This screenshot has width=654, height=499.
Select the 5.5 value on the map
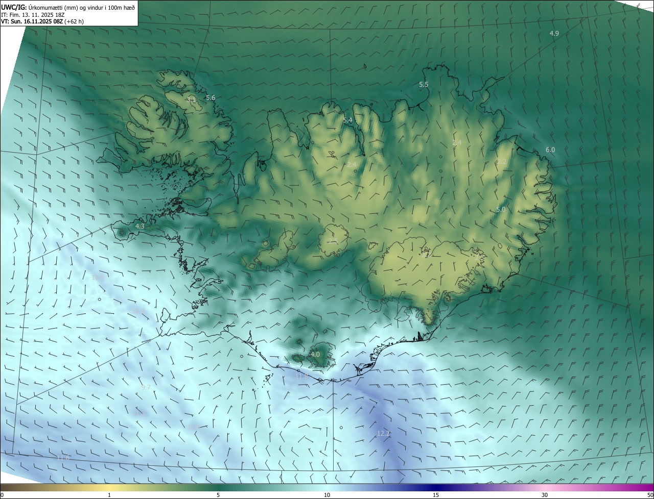tap(424, 84)
